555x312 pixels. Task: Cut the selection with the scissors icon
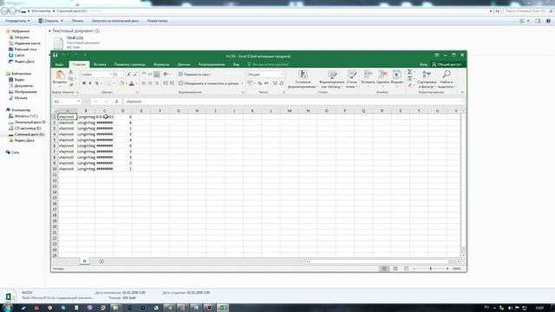[x=71, y=72]
